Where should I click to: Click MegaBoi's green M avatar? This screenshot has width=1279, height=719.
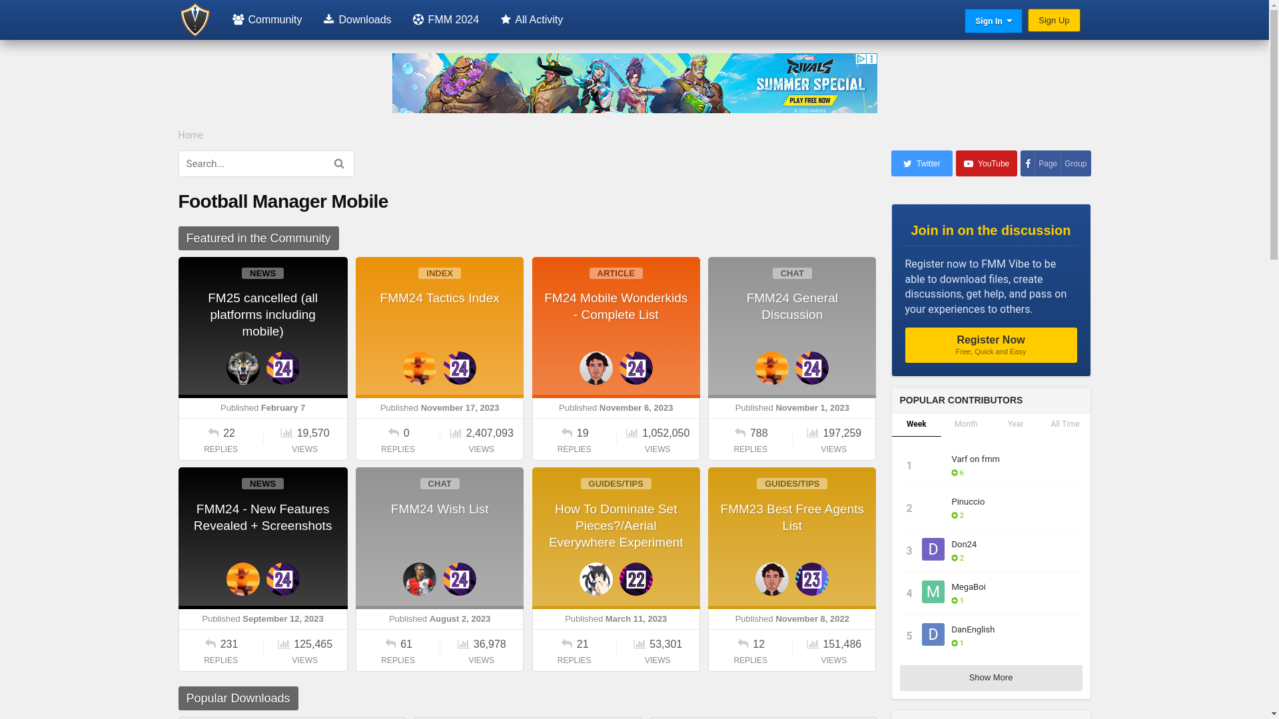tap(933, 592)
